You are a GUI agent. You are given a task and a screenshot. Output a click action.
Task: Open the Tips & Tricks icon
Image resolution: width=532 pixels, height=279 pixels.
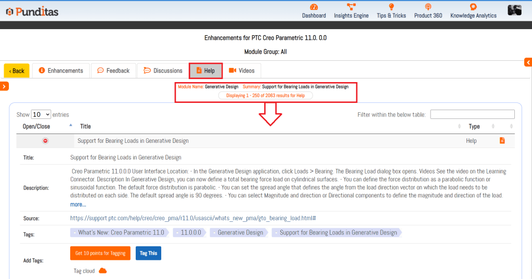pyautogui.click(x=391, y=7)
